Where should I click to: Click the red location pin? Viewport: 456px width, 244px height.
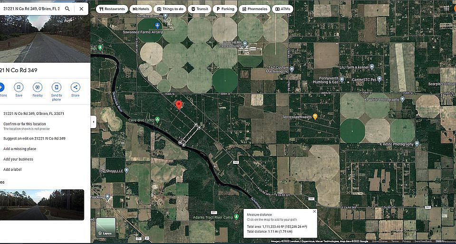[179, 104]
